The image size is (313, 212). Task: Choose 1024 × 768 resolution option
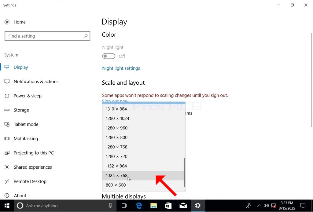point(144,176)
